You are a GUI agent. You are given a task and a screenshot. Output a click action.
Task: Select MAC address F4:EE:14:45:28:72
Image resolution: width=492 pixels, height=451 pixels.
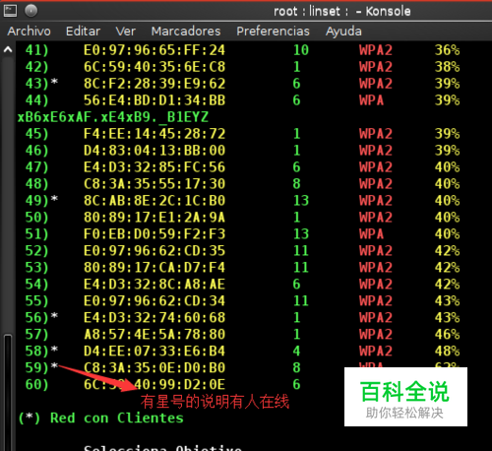pyautogui.click(x=154, y=134)
